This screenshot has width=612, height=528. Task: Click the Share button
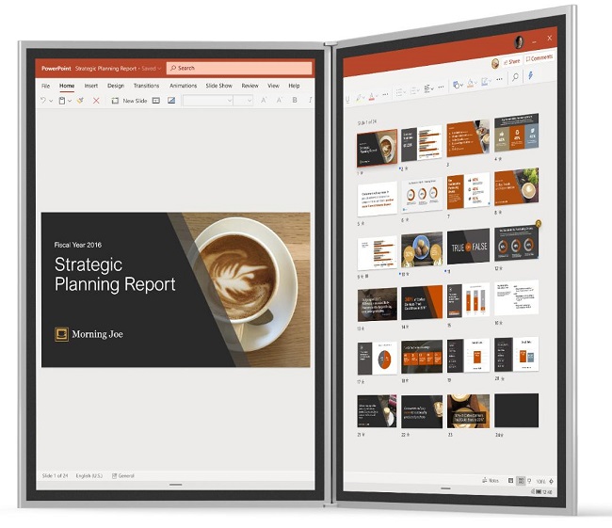pos(511,62)
